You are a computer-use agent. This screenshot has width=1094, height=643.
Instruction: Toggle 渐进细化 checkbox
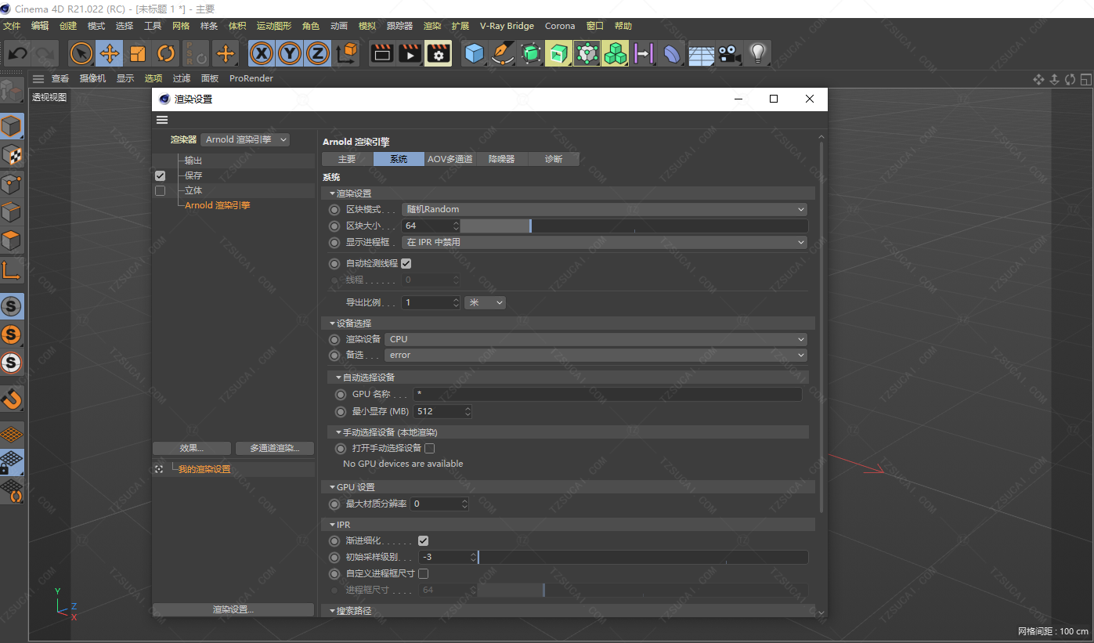click(x=423, y=540)
